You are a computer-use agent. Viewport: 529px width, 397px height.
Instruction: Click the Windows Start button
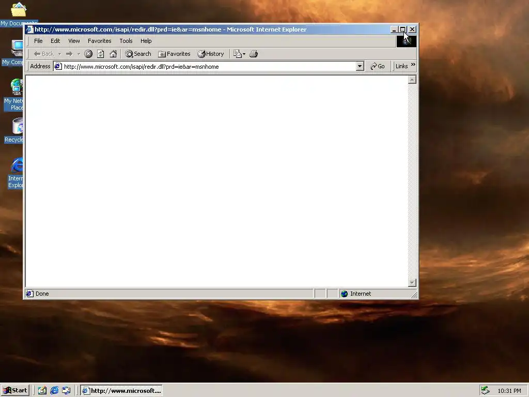pyautogui.click(x=15, y=391)
